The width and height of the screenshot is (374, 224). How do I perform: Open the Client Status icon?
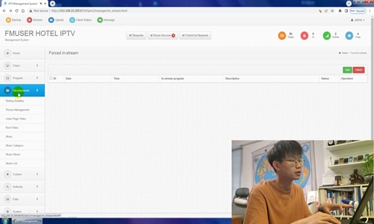(72, 20)
